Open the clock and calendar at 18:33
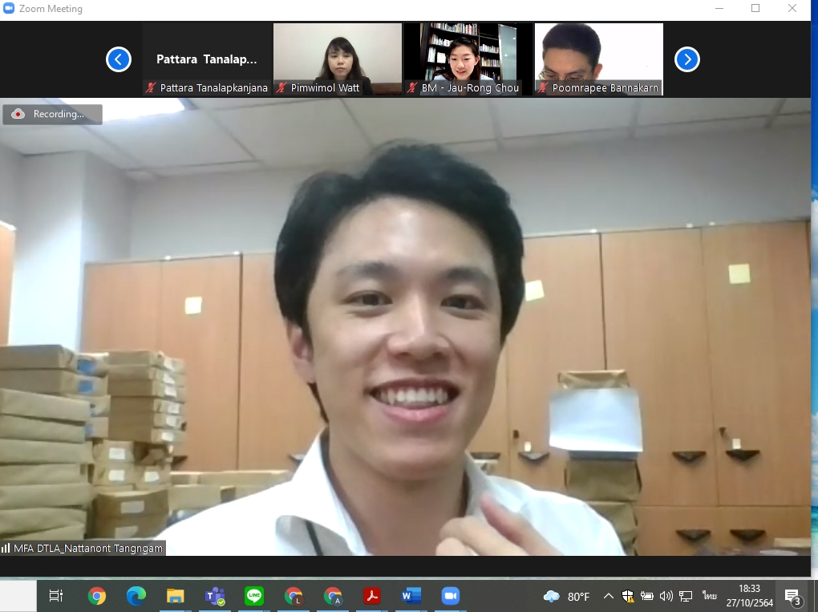818x612 pixels. pos(749,596)
